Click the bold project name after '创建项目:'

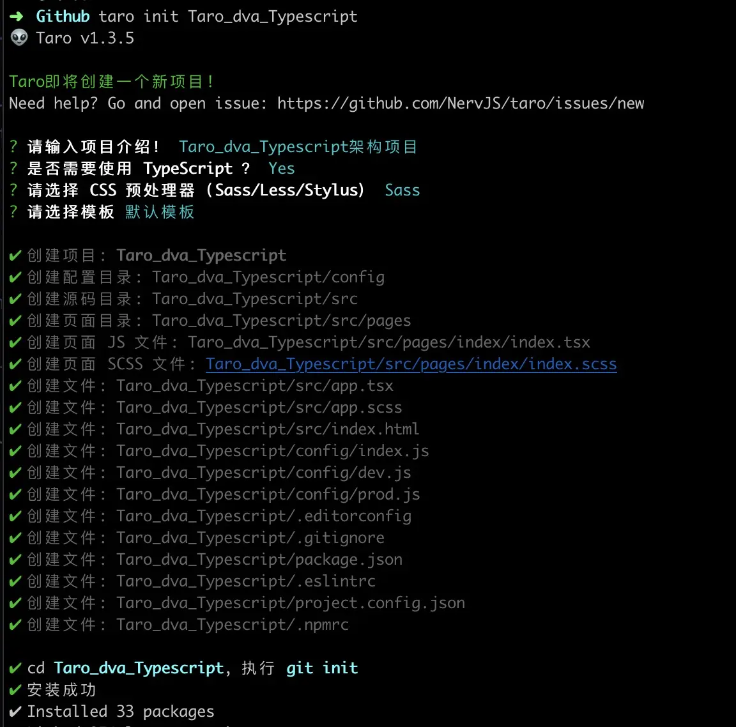click(201, 256)
